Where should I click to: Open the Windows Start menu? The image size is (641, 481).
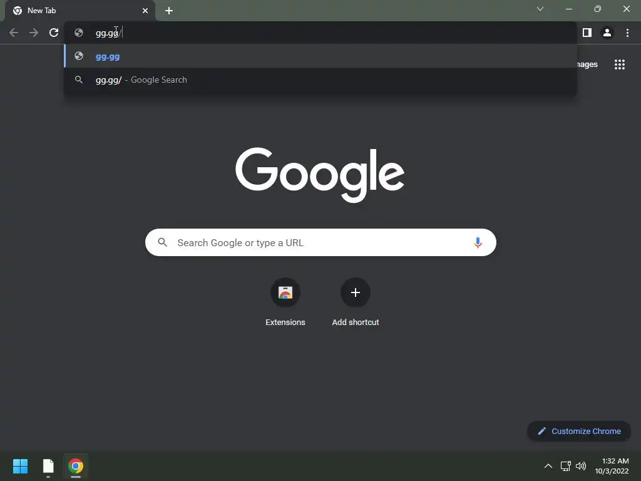tap(21, 466)
